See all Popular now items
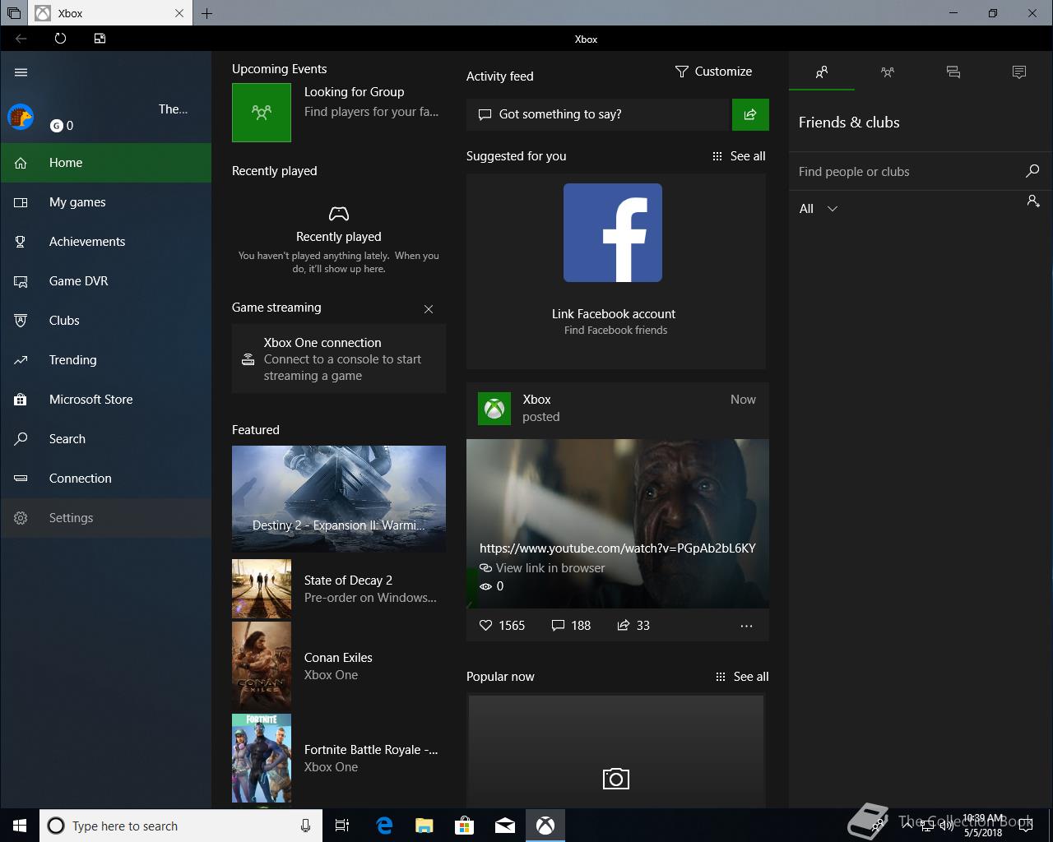Image resolution: width=1053 pixels, height=842 pixels. coord(742,677)
